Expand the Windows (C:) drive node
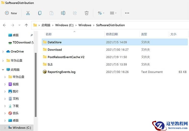 [x=5, y=128]
